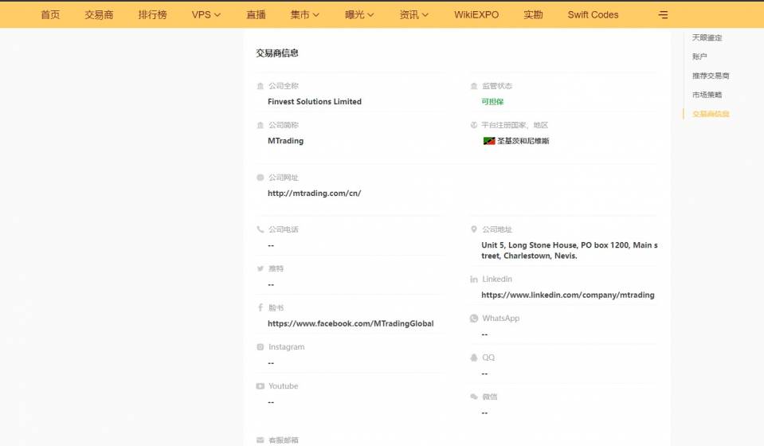Screen dimensions: 764x446
Task: Click the MTrading short name text
Action: coord(285,141)
